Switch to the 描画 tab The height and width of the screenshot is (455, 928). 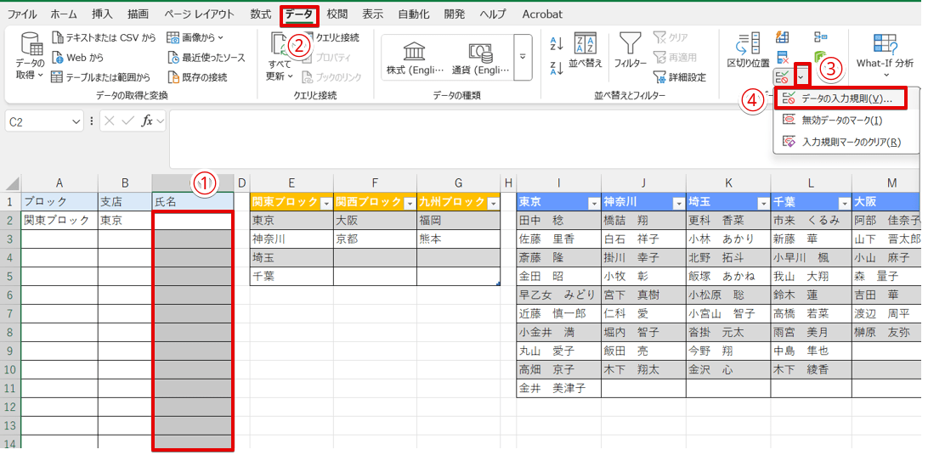(x=138, y=14)
